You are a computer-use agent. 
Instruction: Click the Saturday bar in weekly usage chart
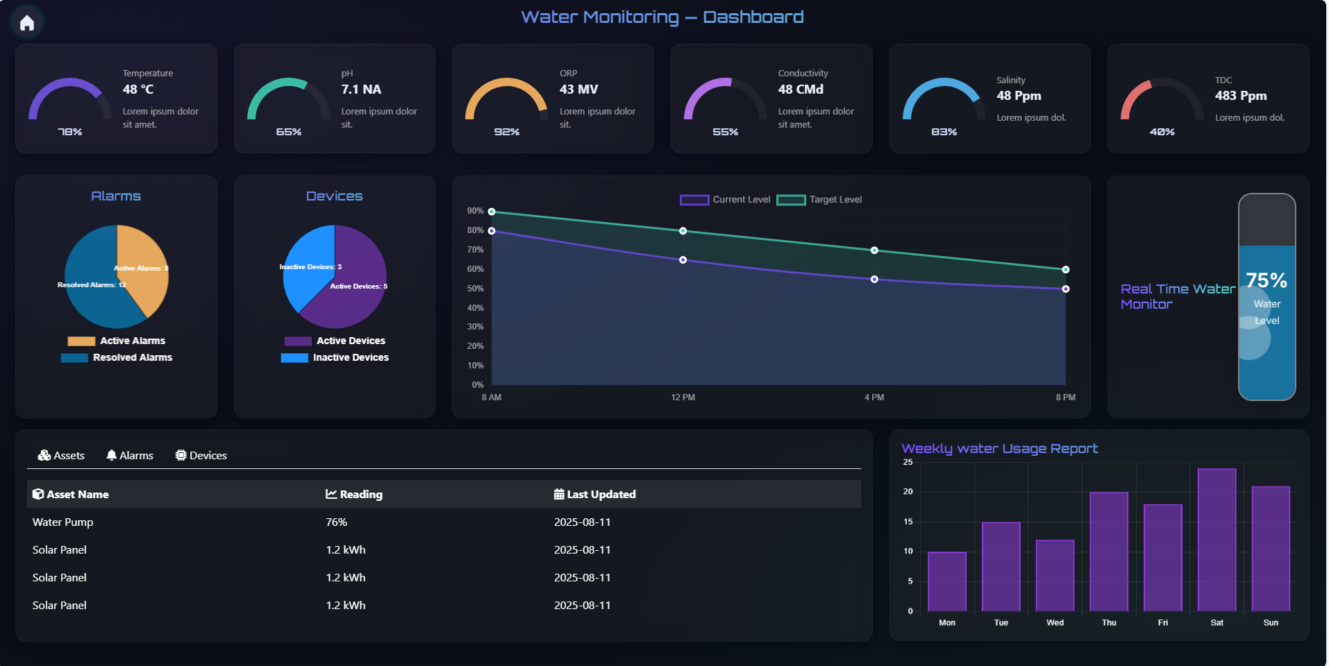pos(1217,540)
